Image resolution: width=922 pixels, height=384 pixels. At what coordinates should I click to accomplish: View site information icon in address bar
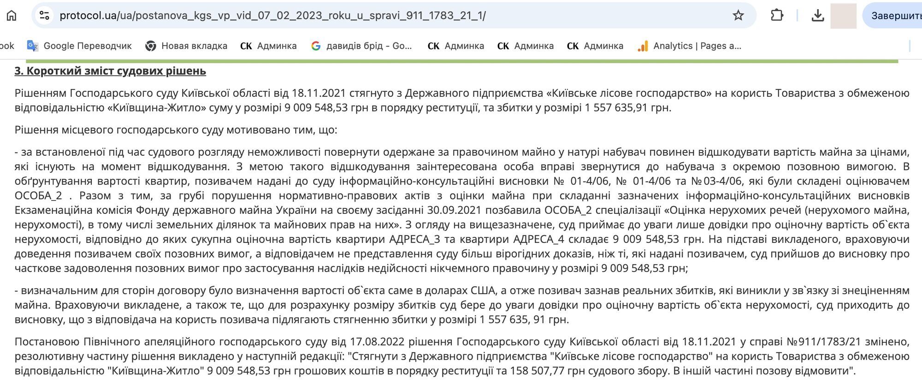click(44, 15)
